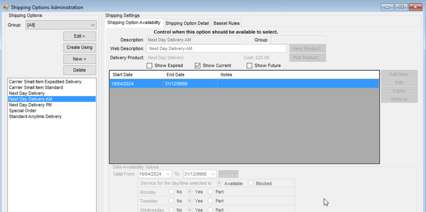Click the Edit > button
This screenshot has width=426, height=212.
click(x=79, y=36)
